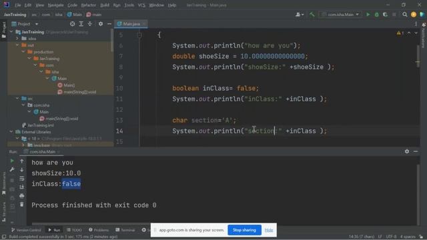427x240 pixels.
Task: Collapse the production folder
Action: pyautogui.click(x=23, y=52)
